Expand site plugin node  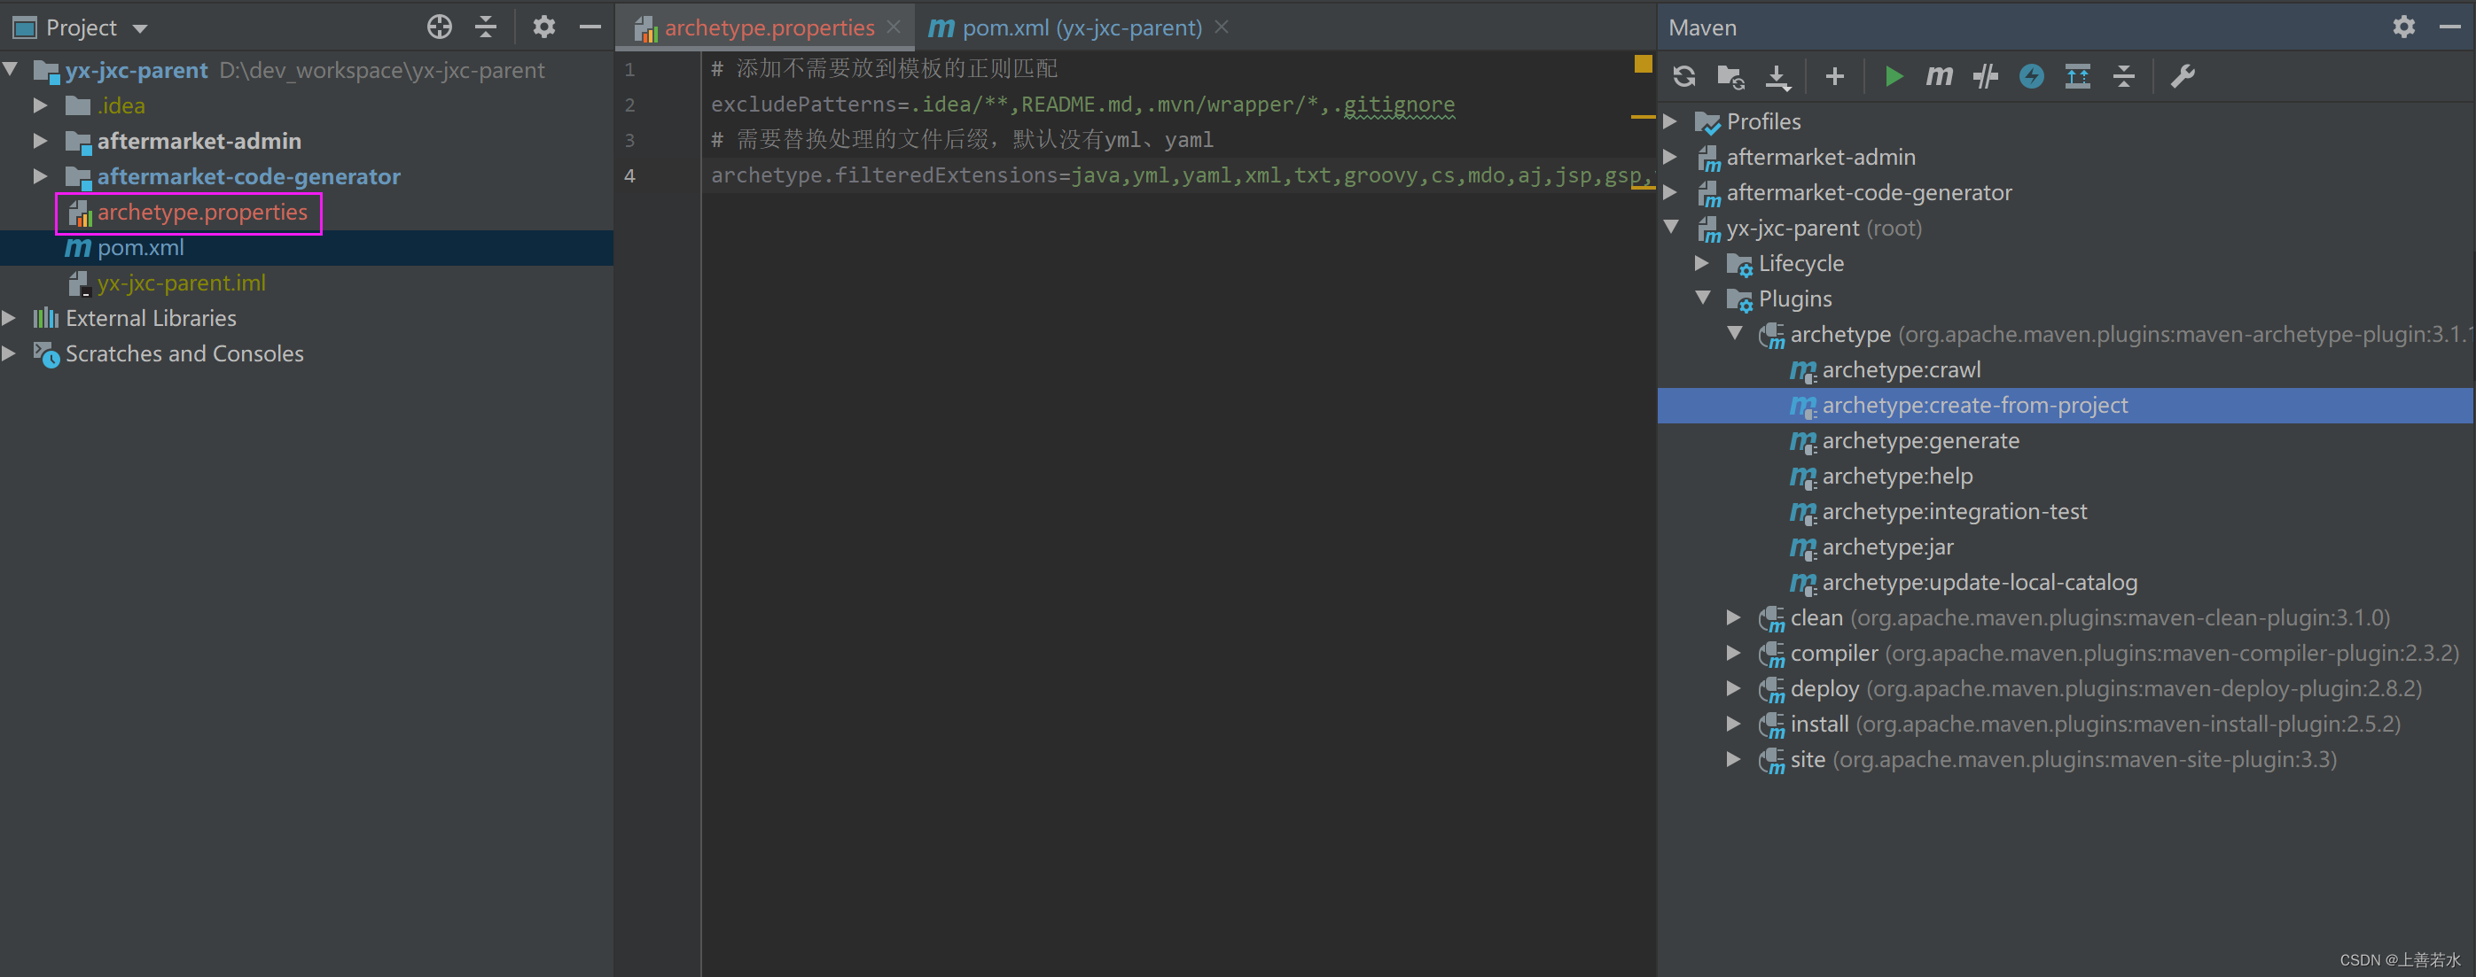tap(1735, 759)
